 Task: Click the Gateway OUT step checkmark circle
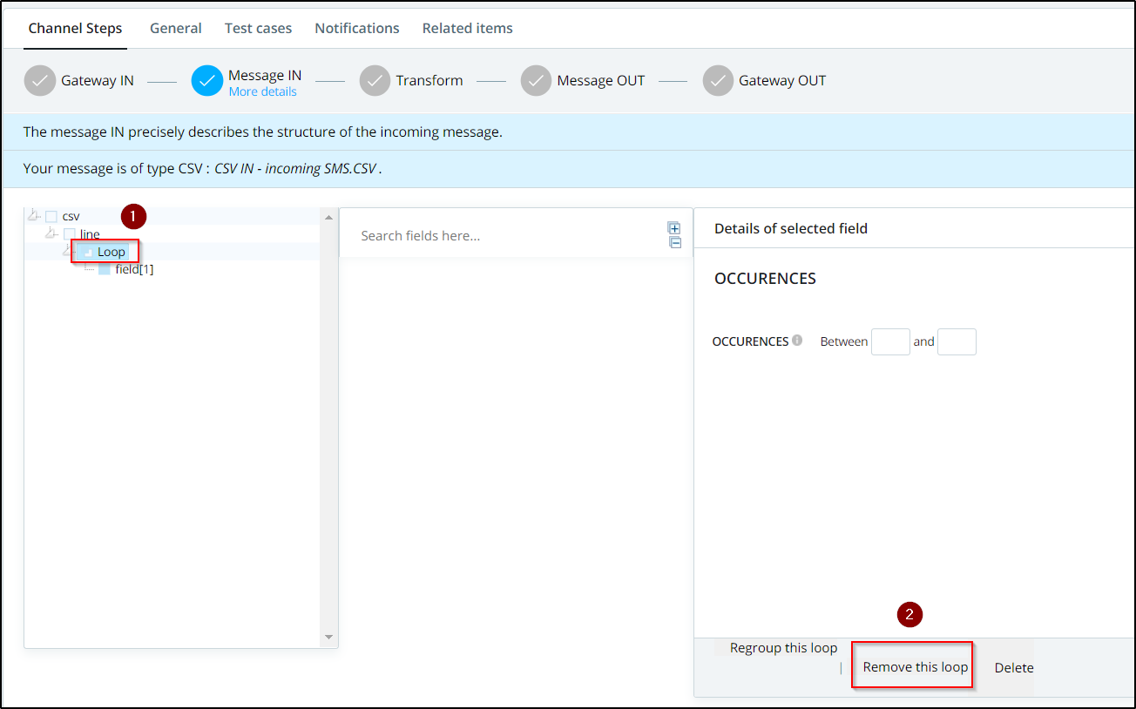[x=718, y=80]
